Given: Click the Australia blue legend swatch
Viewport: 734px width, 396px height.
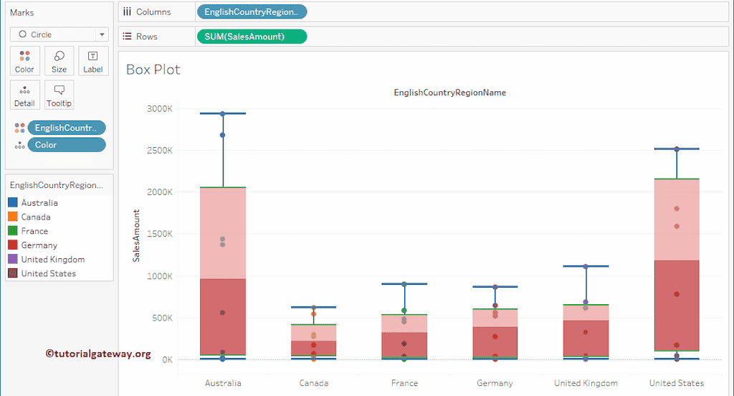Looking at the screenshot, I should pos(12,203).
